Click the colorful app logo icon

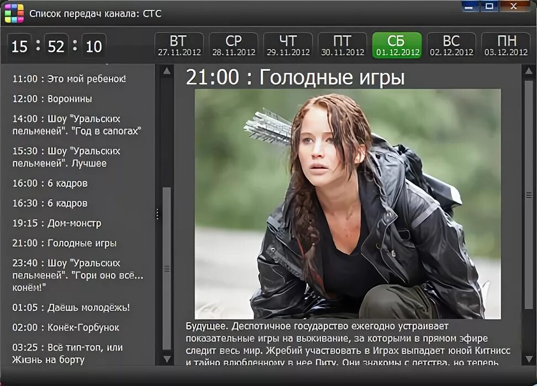14,13
